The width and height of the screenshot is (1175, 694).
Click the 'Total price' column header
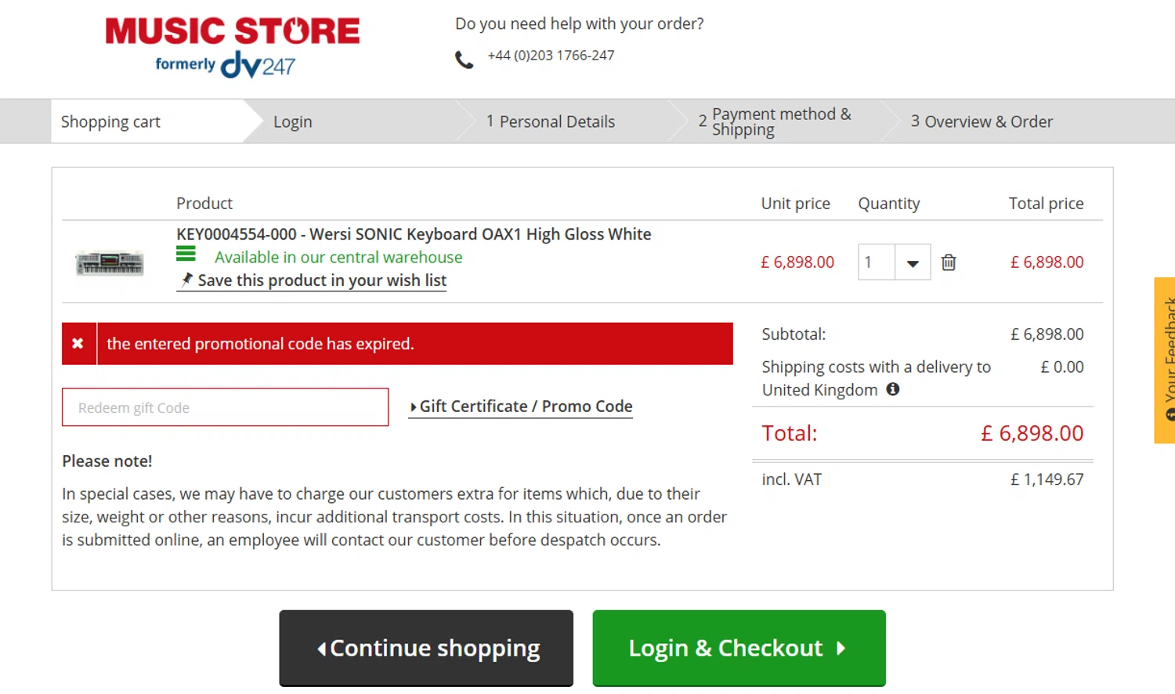tap(1047, 204)
